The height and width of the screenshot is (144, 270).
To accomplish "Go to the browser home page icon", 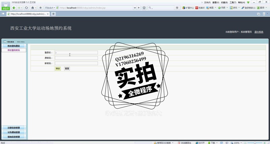I will (x=33, y=8).
